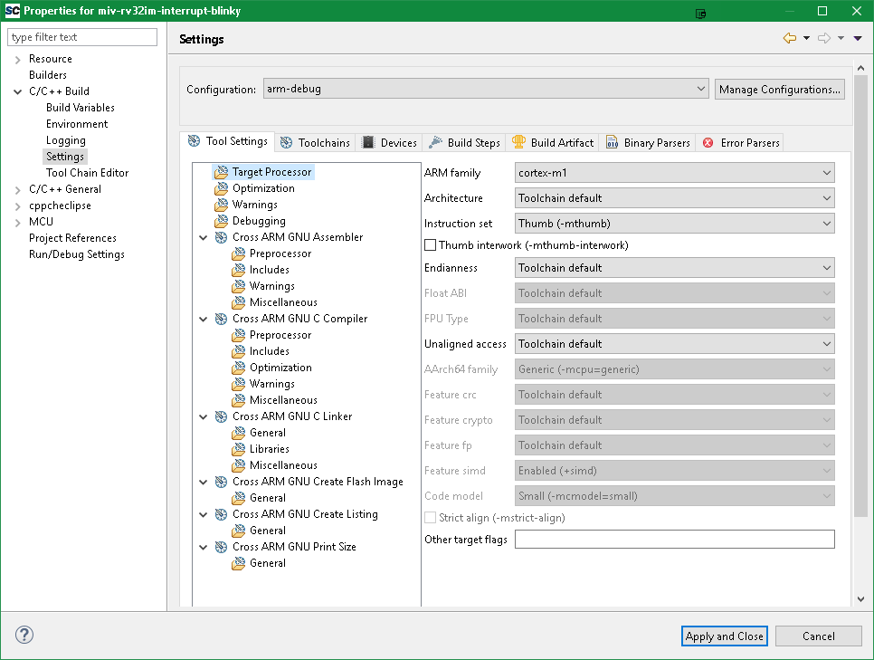Click the Tool Settings tab icon
This screenshot has height=660, width=874.
tap(194, 140)
